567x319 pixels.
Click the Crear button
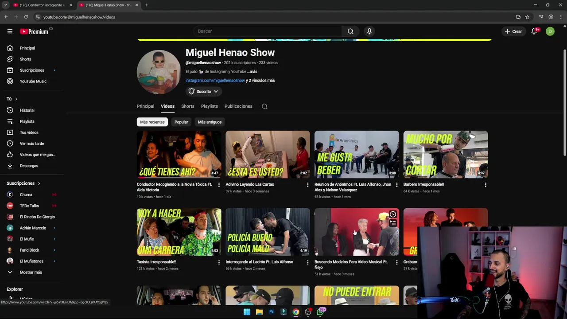[513, 31]
